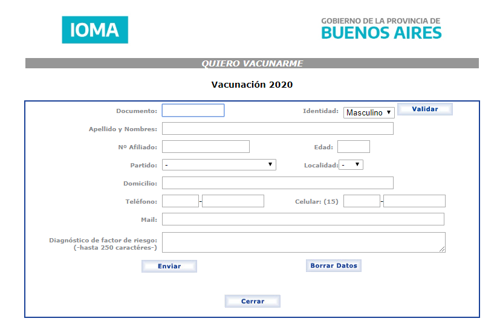Click the Celular area code box

pyautogui.click(x=362, y=201)
